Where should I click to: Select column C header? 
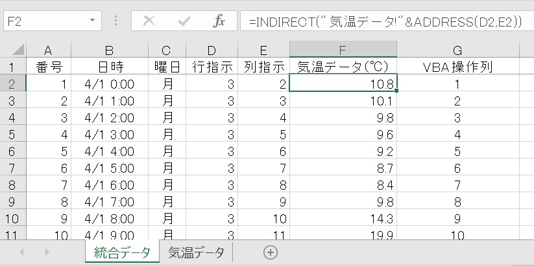pos(167,50)
